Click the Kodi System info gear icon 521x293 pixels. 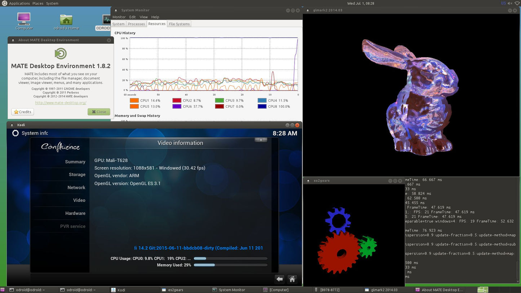(15, 133)
